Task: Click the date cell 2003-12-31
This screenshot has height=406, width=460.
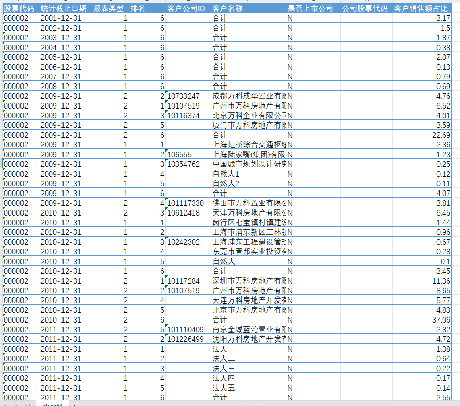Action: tap(65, 37)
